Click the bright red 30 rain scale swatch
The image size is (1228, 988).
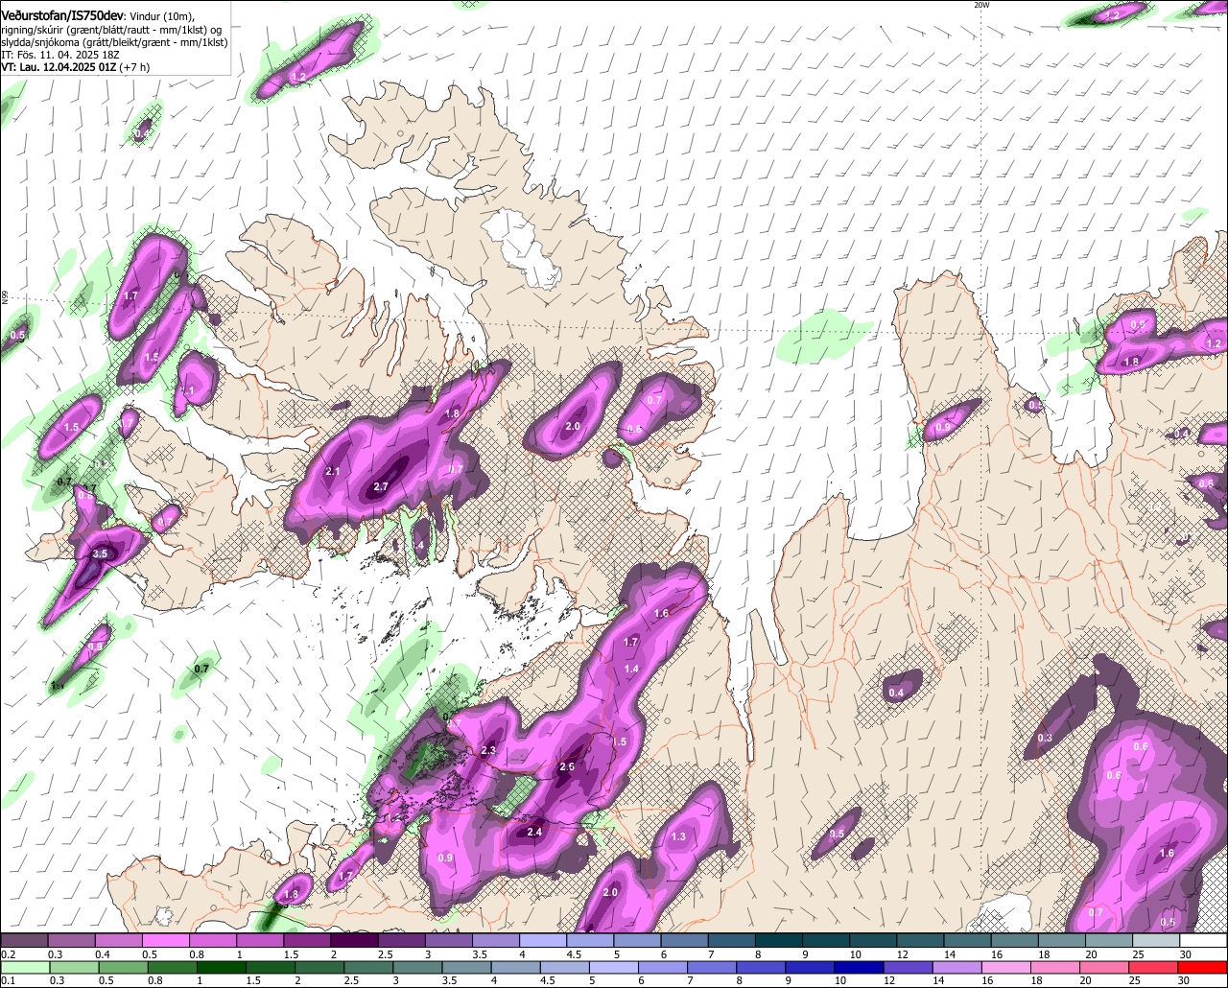1204,967
